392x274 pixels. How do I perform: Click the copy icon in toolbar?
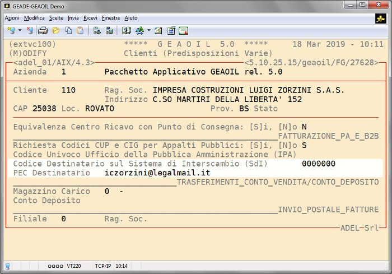point(68,30)
